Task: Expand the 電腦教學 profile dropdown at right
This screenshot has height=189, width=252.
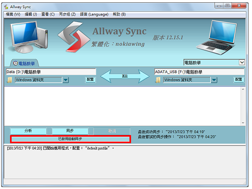Action: pos(242,62)
